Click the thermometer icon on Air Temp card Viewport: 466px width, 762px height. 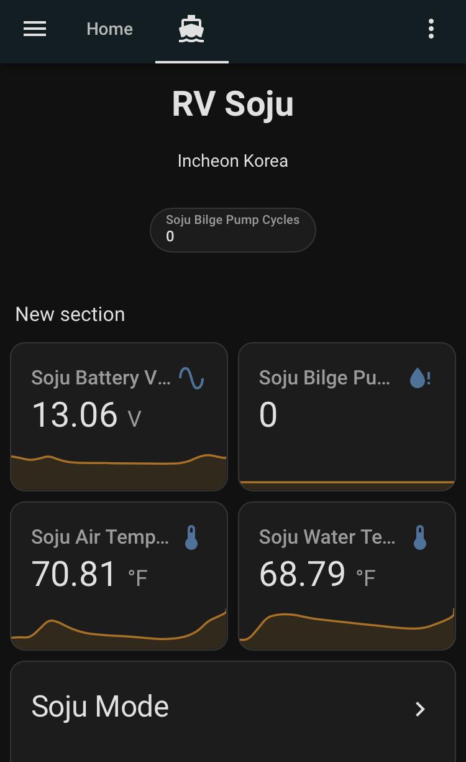click(x=191, y=537)
